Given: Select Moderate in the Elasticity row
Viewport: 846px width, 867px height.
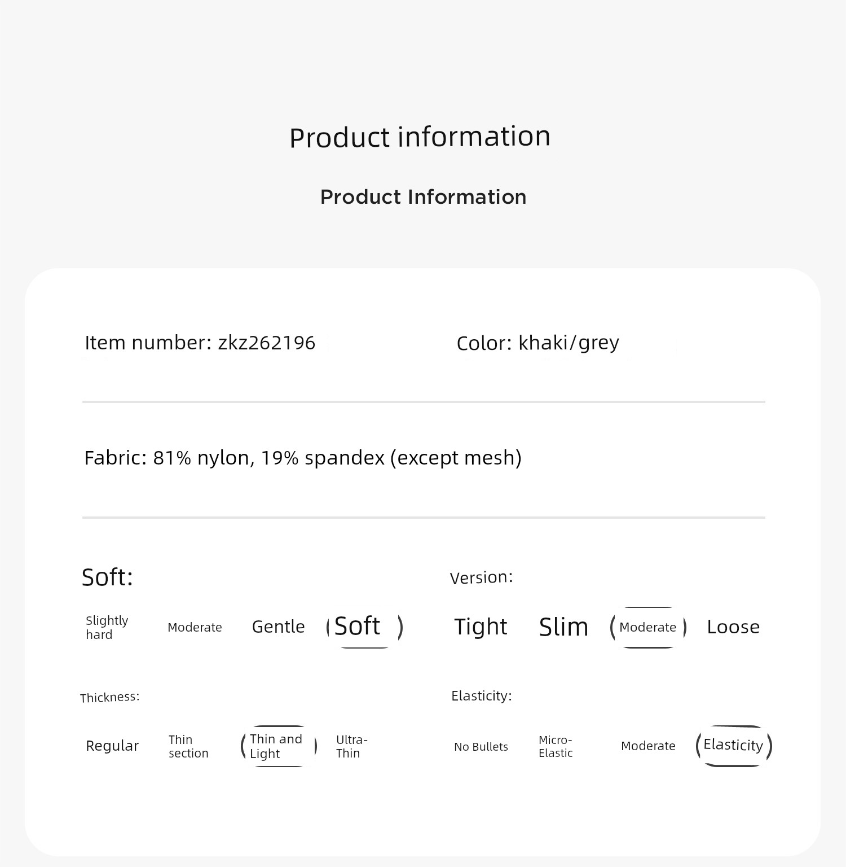Looking at the screenshot, I should (648, 746).
